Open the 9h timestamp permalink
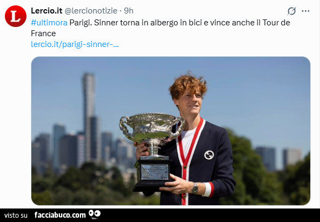320x222 pixels. point(129,11)
